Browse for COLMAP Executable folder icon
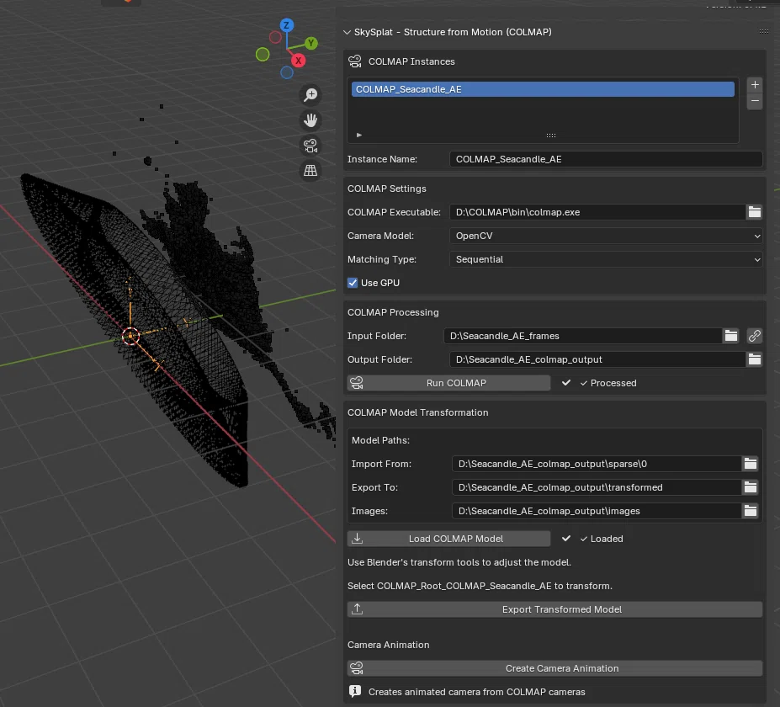780x707 pixels. click(755, 212)
